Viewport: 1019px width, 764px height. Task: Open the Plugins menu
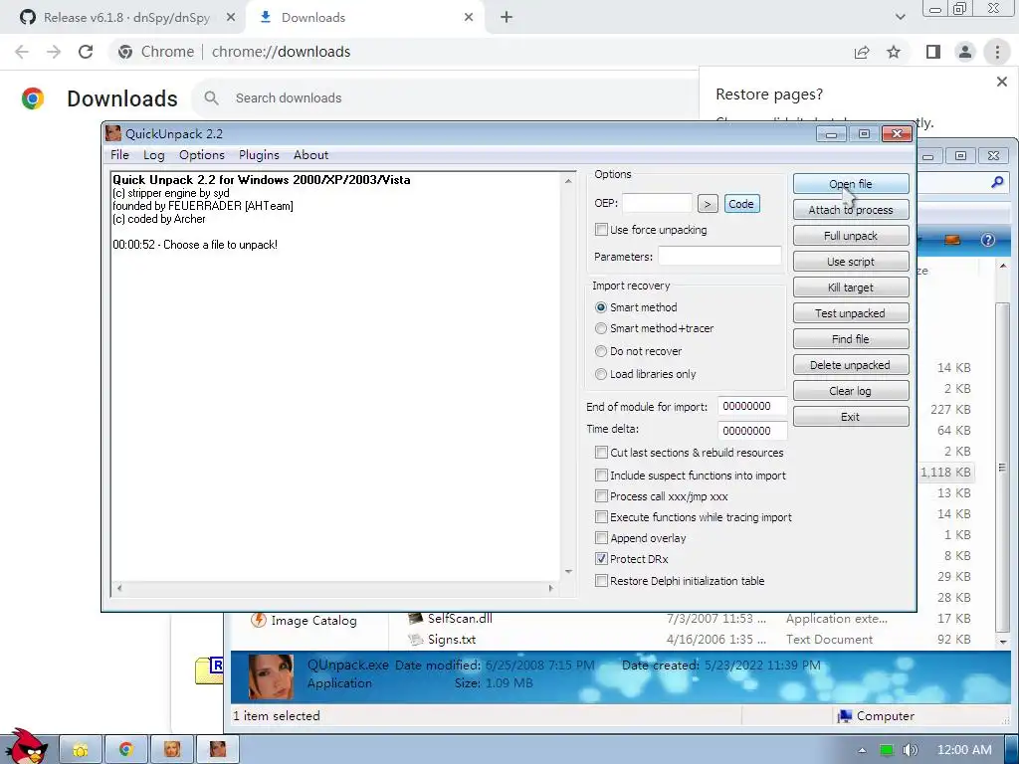(259, 154)
